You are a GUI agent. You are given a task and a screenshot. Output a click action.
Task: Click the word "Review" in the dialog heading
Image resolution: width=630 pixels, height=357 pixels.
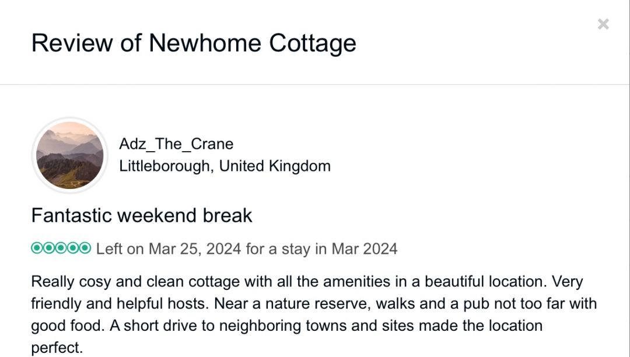pos(71,43)
